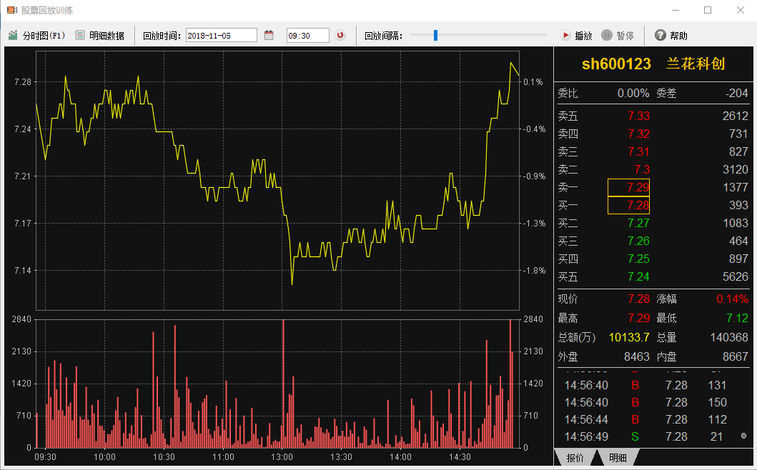
Task: Switch to the 明细 tab
Action: pos(617,458)
